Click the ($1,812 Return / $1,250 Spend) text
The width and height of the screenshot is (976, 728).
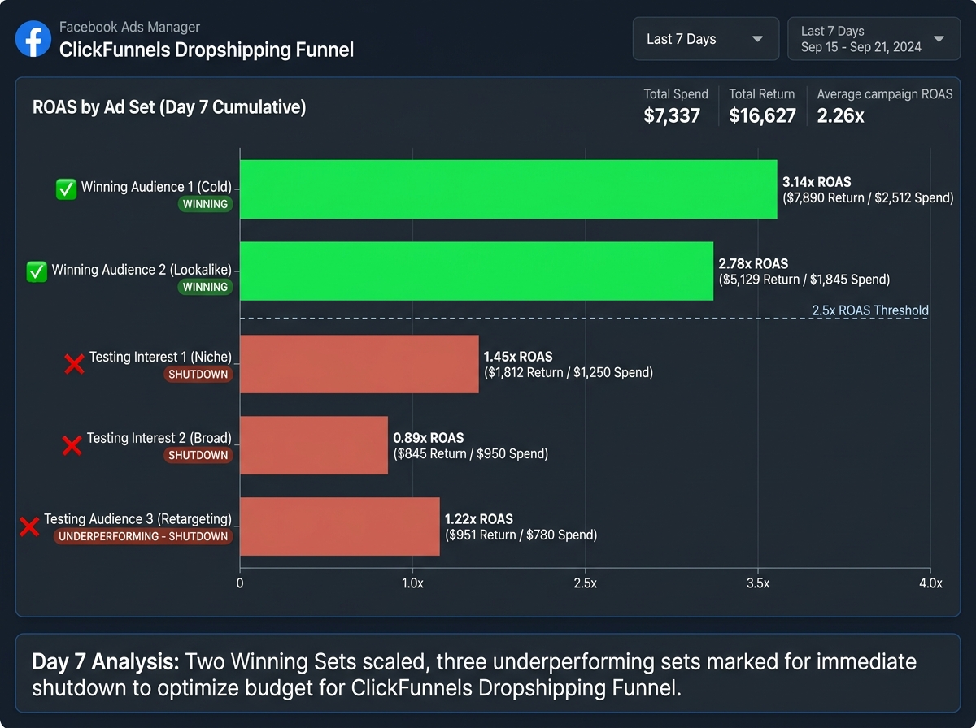568,372
